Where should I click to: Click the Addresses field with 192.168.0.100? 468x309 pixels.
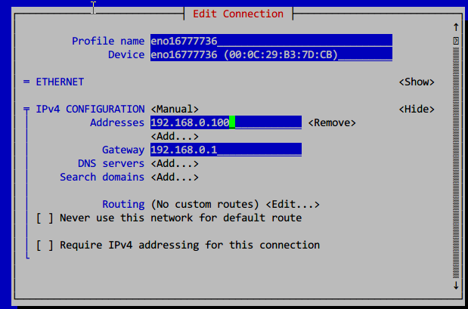coord(225,122)
